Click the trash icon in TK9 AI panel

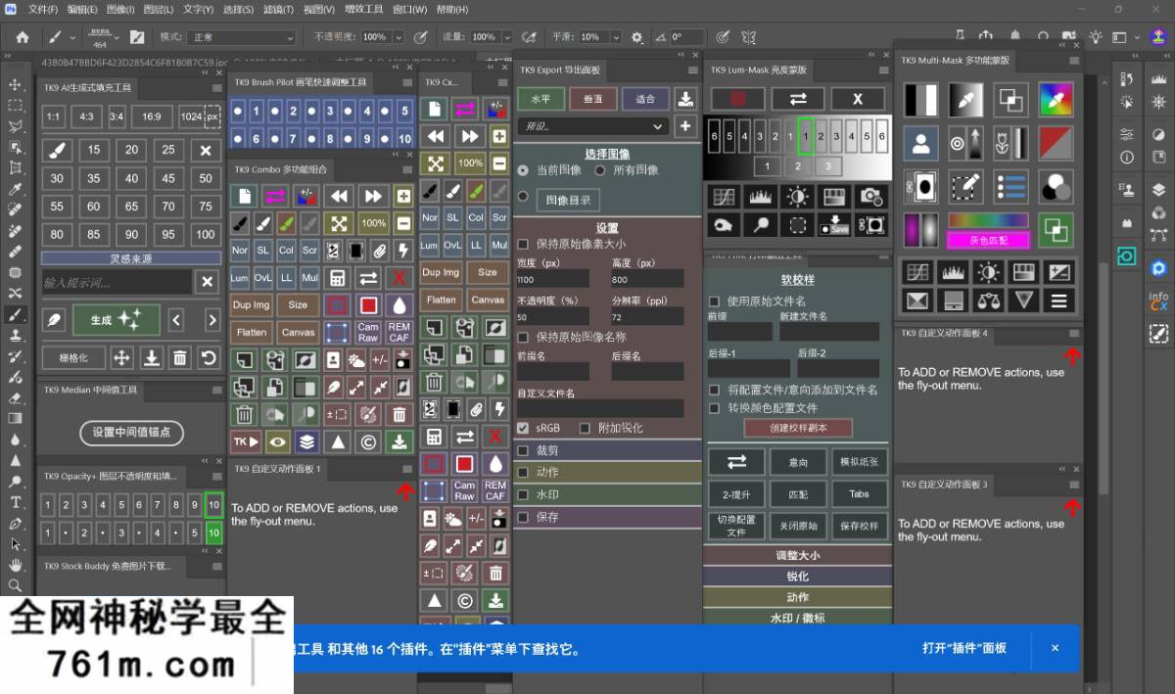point(179,358)
